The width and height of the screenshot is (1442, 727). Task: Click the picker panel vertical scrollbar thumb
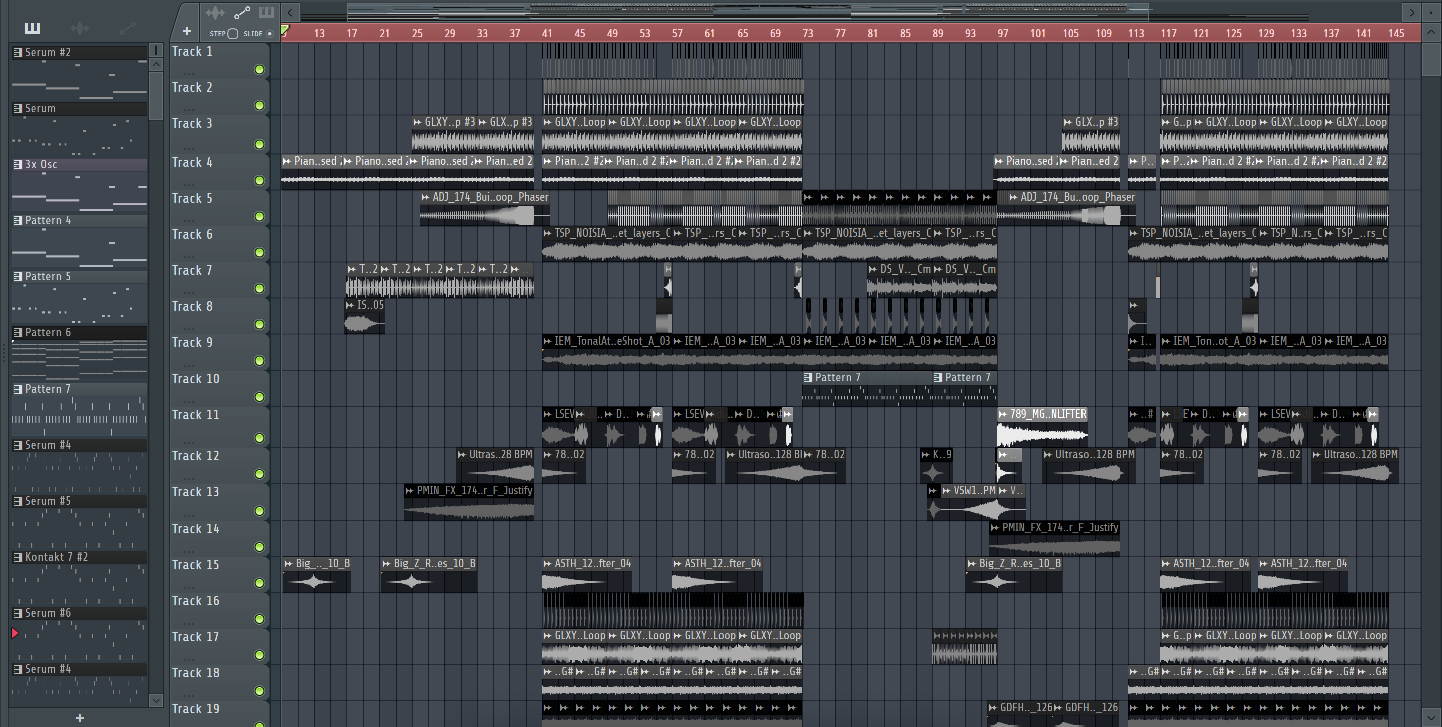click(x=156, y=95)
